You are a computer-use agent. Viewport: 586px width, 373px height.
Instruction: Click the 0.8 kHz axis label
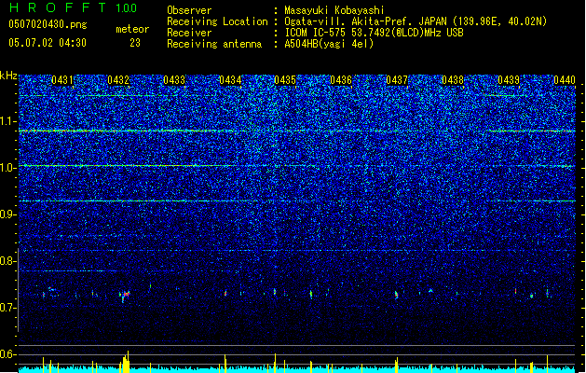[x=7, y=261]
